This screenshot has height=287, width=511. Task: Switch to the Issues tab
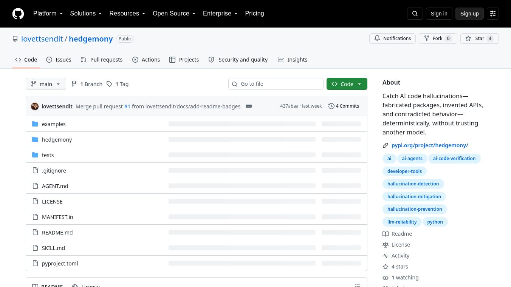59,60
